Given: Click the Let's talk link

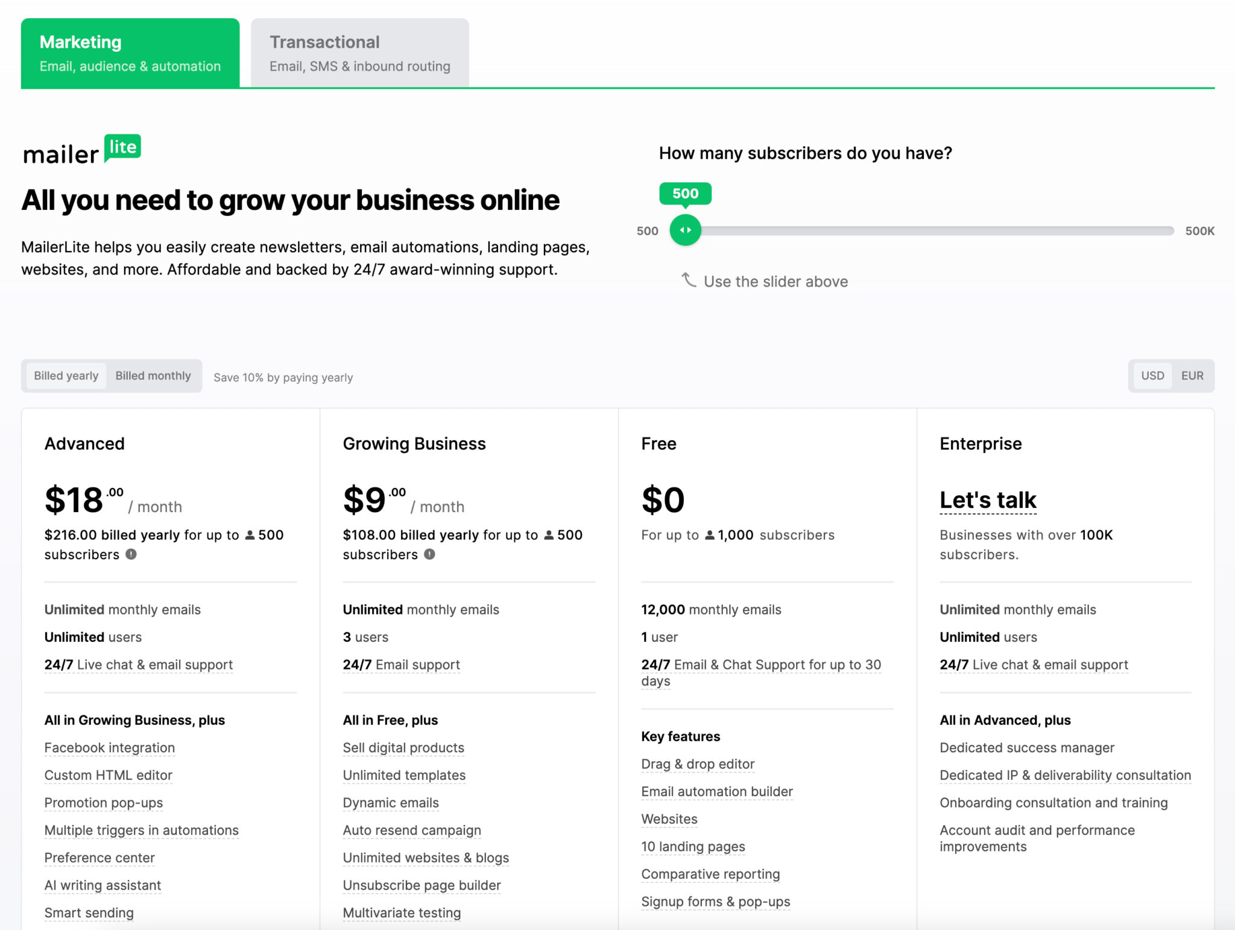Looking at the screenshot, I should click(988, 500).
